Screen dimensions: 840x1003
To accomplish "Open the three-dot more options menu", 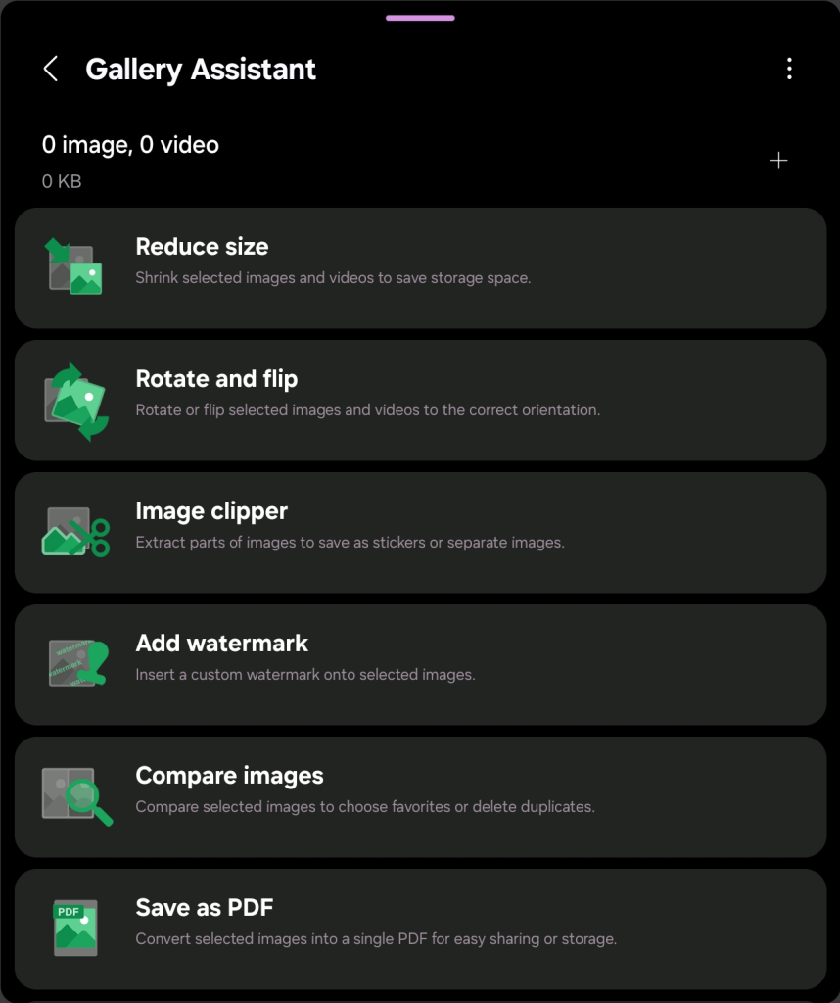I will coord(789,69).
